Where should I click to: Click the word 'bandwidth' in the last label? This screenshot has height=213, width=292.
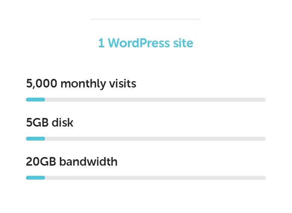click(89, 162)
